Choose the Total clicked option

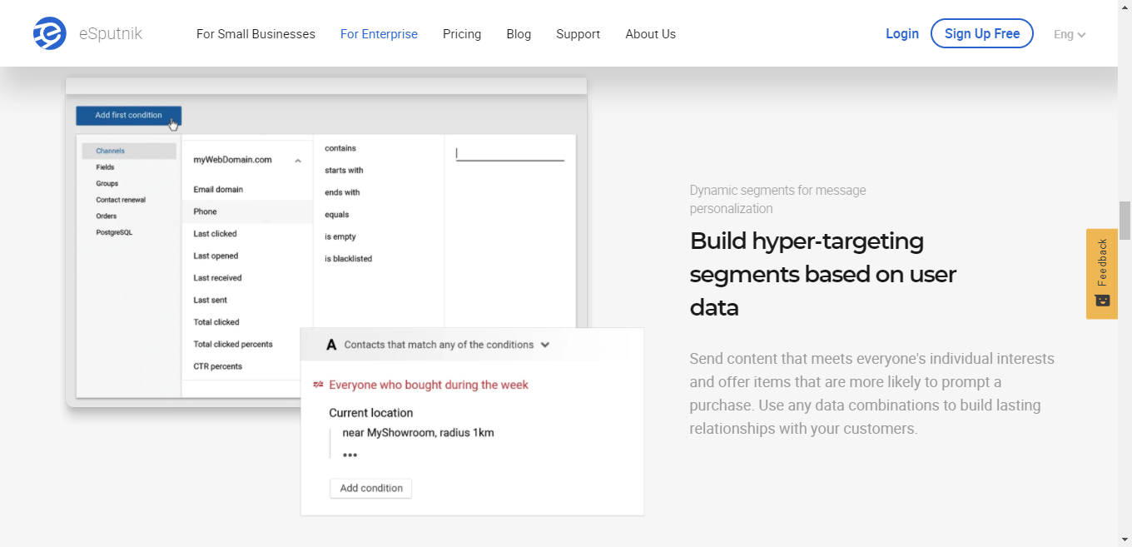(216, 322)
